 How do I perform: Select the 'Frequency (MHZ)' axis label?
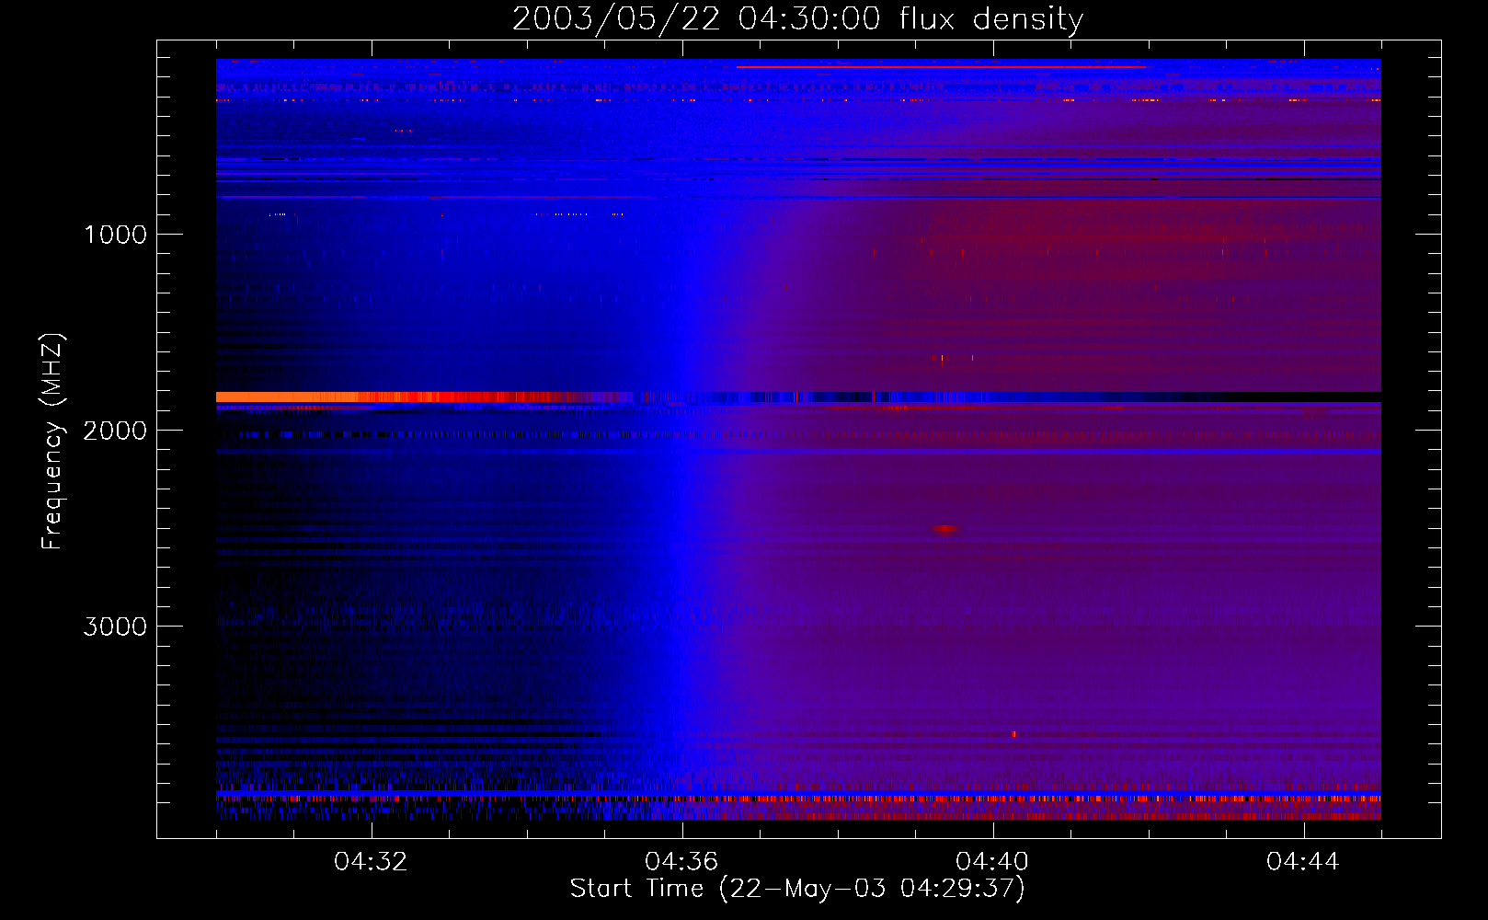click(52, 442)
